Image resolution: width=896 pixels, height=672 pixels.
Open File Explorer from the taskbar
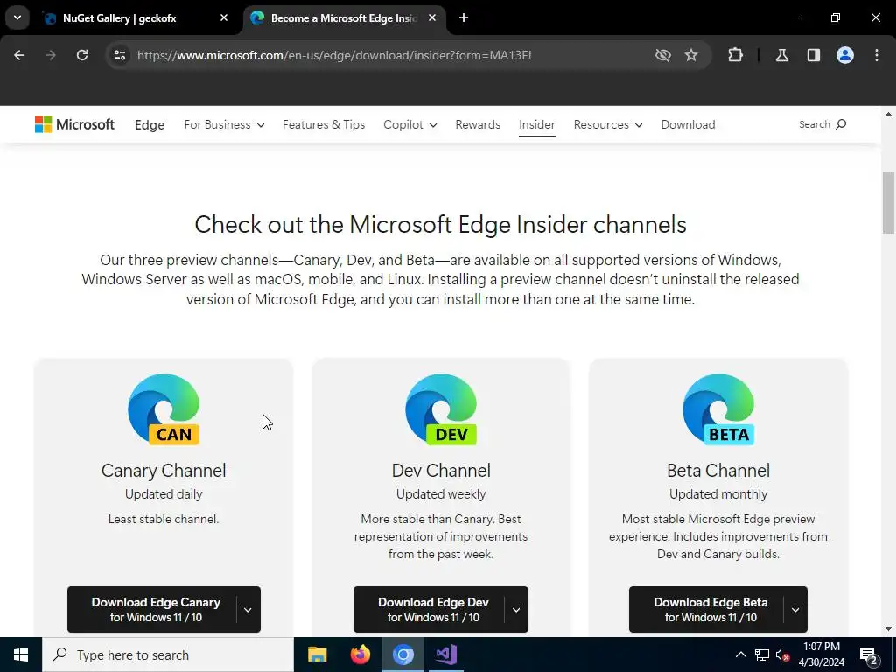click(x=317, y=654)
